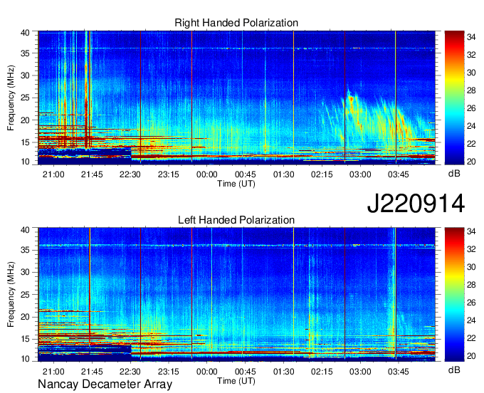Click the 40 MHz tick of the top plot
This screenshot has height=393, width=484.
tap(25, 33)
